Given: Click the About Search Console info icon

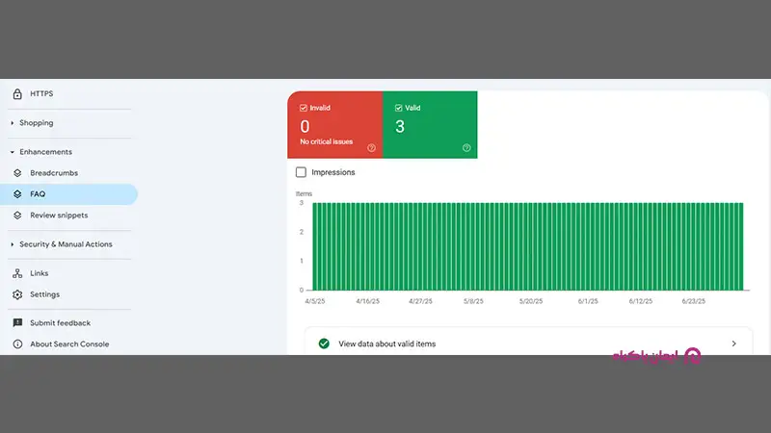Looking at the screenshot, I should (x=17, y=344).
